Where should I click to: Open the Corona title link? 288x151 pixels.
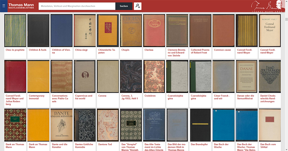102,96
